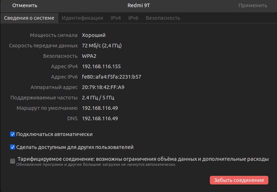
Task: Click the Отменить (Cancel) button
Action: coord(25,5)
